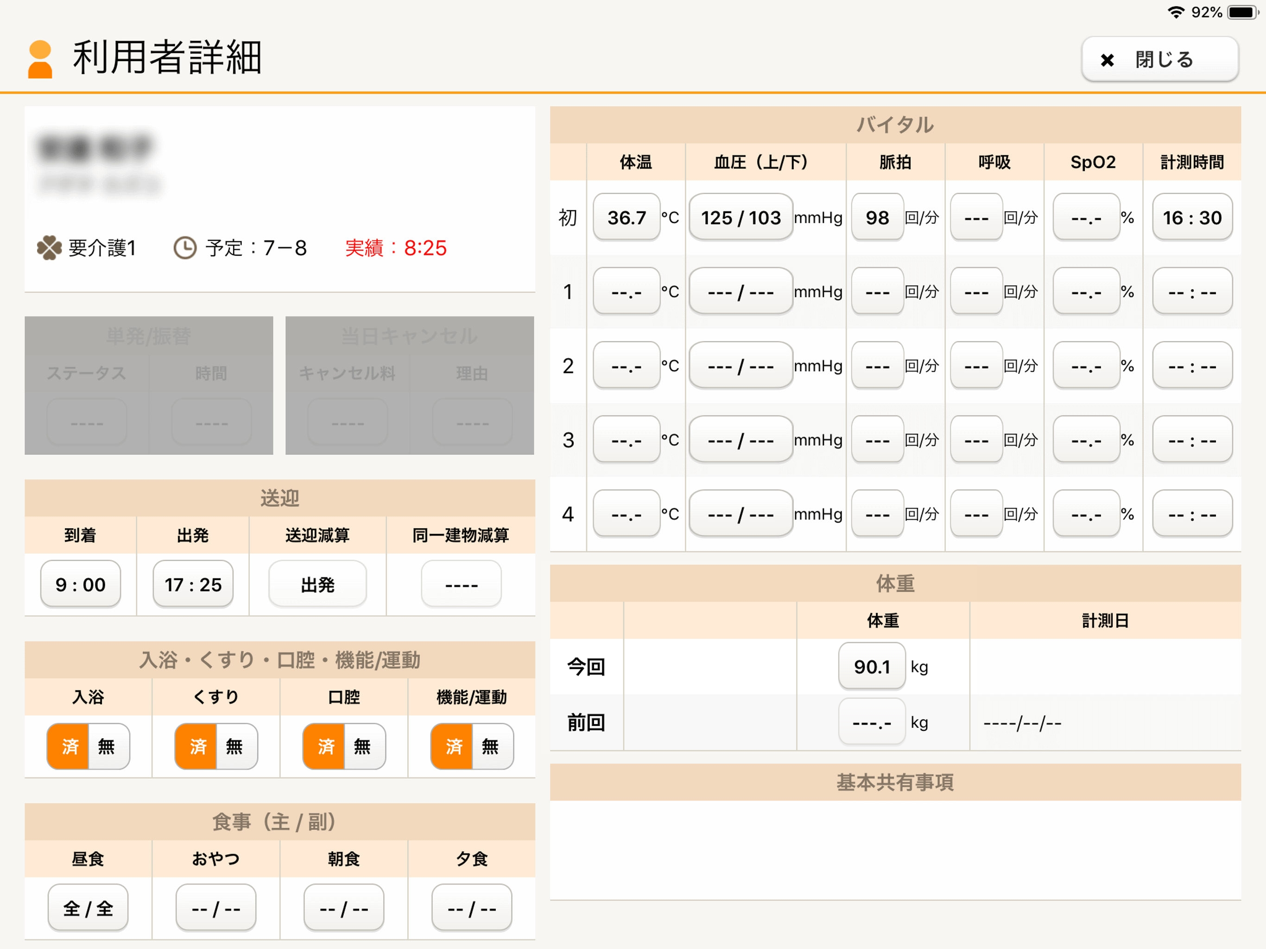Click the orange user profile icon
Screen dimensions: 1266x949
[40, 59]
